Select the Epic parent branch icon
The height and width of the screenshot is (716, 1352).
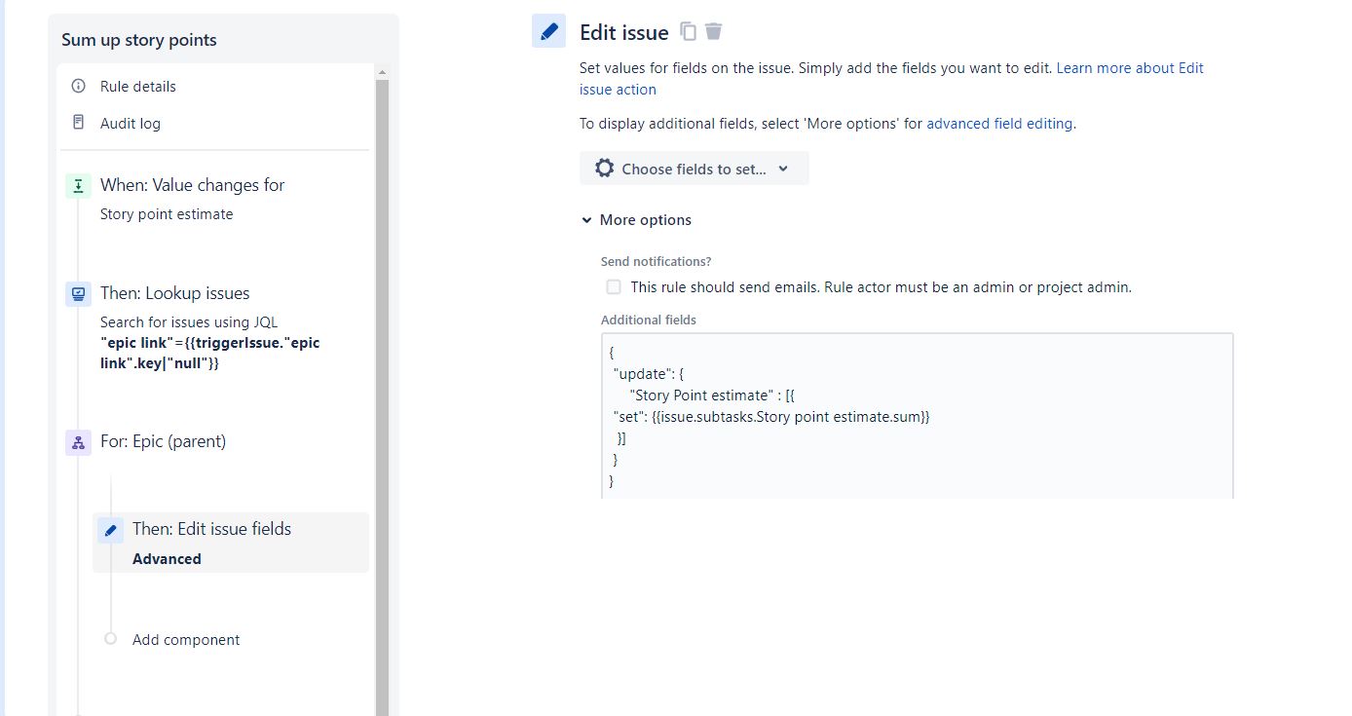78,441
